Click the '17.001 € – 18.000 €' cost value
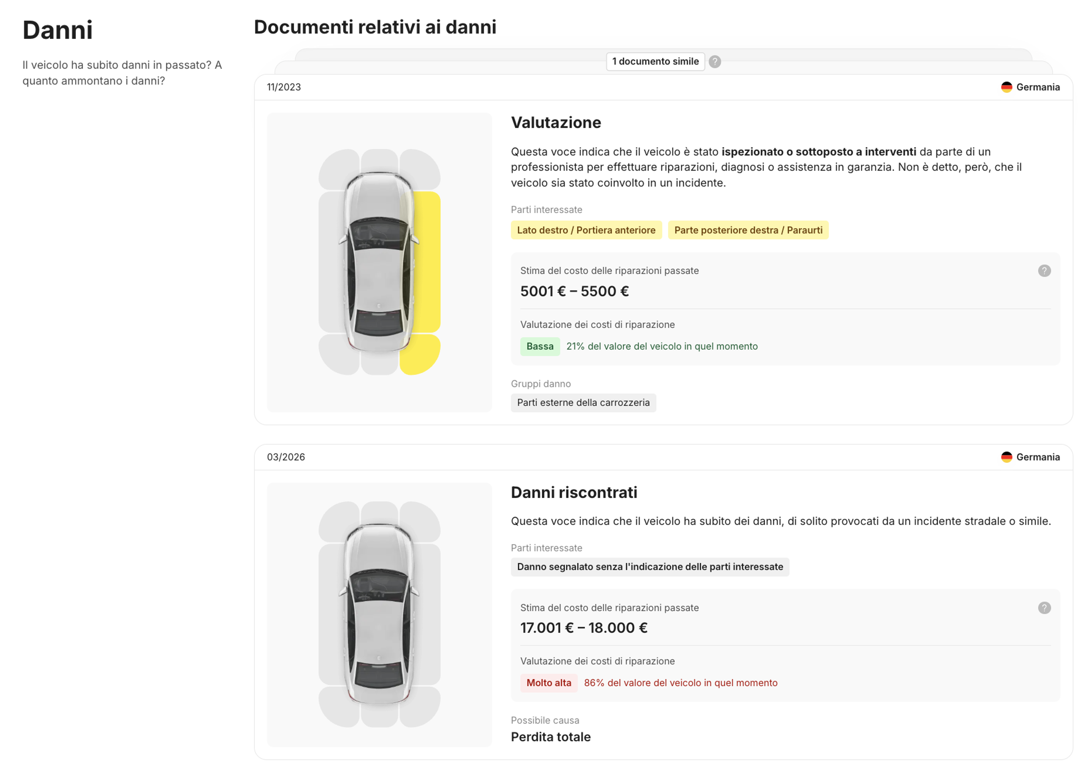 584,627
